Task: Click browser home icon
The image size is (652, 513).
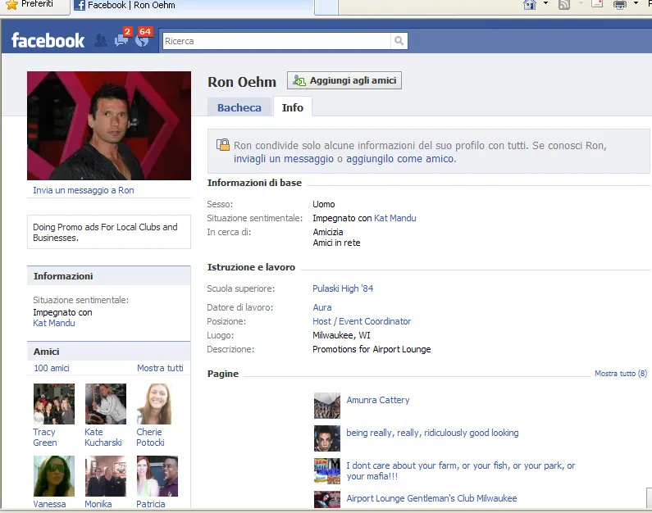Action: tap(530, 5)
